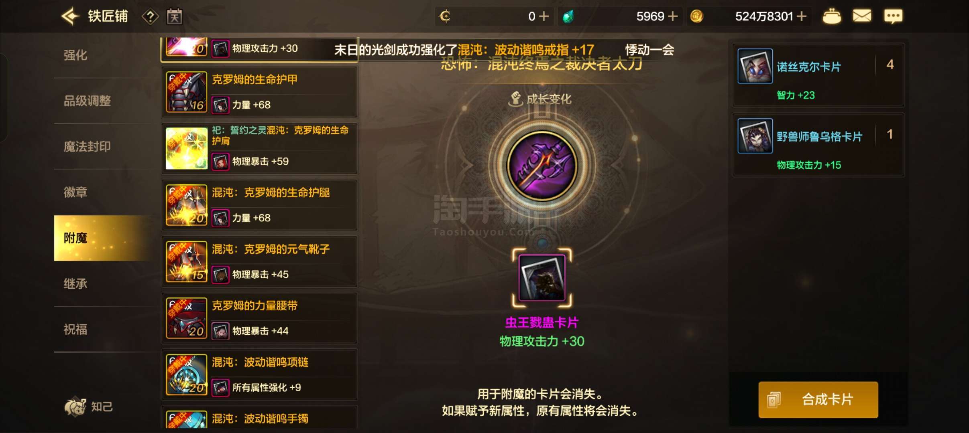
Task: Open the mail envelope icon
Action: tap(862, 16)
